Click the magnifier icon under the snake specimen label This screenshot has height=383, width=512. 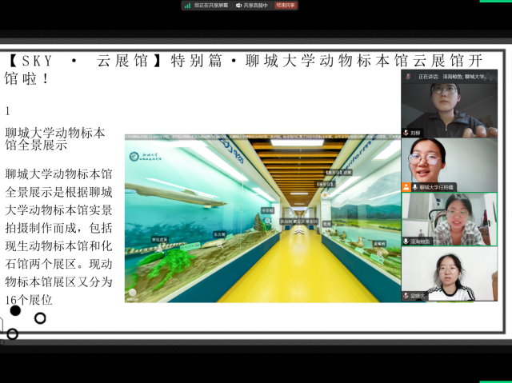tap(160, 249)
